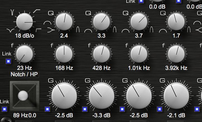The width and height of the screenshot is (202, 122).
Task: Click the 2.4 Q value readout
Action: [x=64, y=36]
